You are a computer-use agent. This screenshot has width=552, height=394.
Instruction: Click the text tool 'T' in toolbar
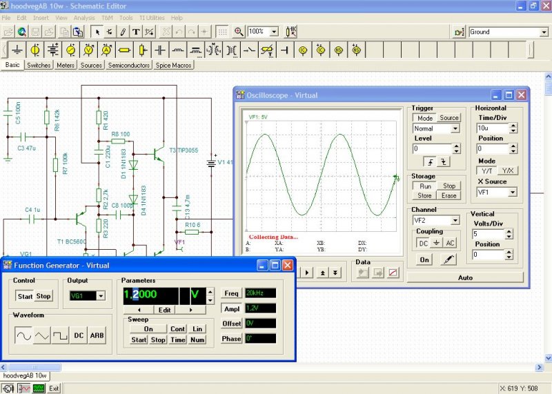pos(136,32)
